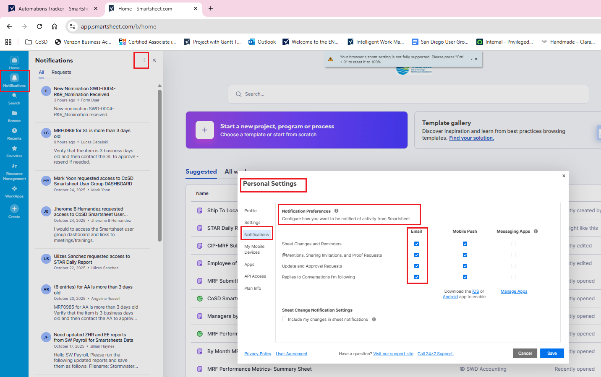Click the Notifications panel scrollbar
This screenshot has height=377, width=601.
(x=159, y=165)
